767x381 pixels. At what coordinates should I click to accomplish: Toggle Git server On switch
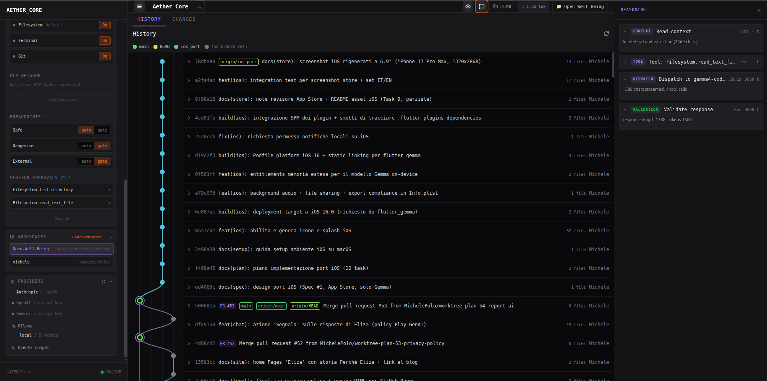tap(105, 56)
